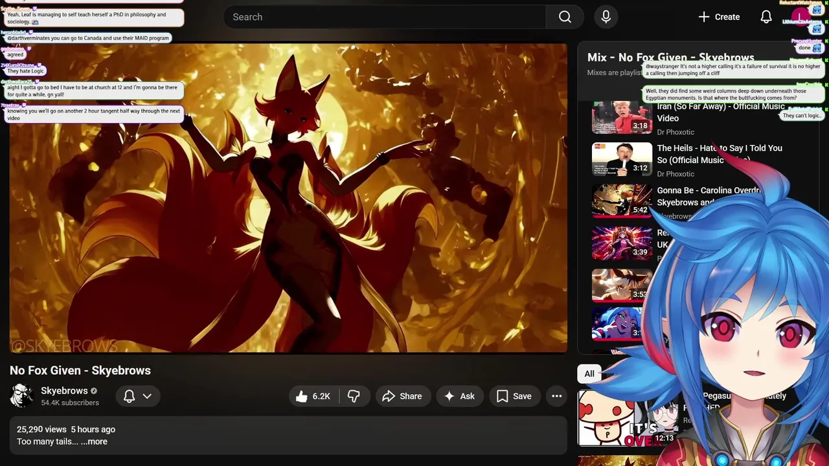The height and width of the screenshot is (466, 829).
Task: Open the subscription notification bell dropdown
Action: [137, 396]
